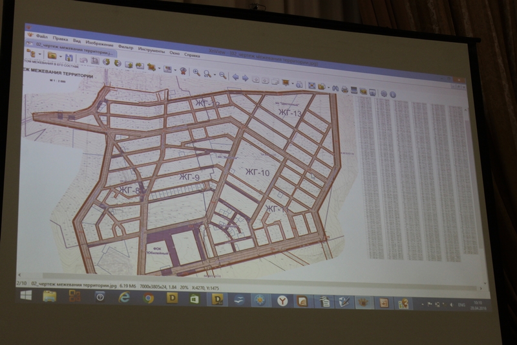
Task: Expand the Open folder dropdown arrow
Action: point(61,56)
